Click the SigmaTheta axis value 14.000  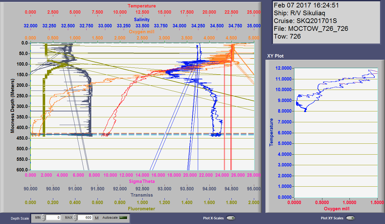(142, 175)
